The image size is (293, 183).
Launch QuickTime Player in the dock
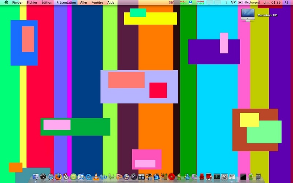[89, 176]
